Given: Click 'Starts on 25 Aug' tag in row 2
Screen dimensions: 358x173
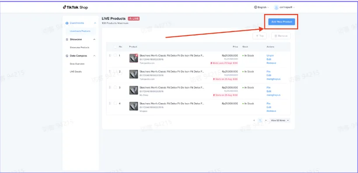Looking at the screenshot, I should 226,79.
